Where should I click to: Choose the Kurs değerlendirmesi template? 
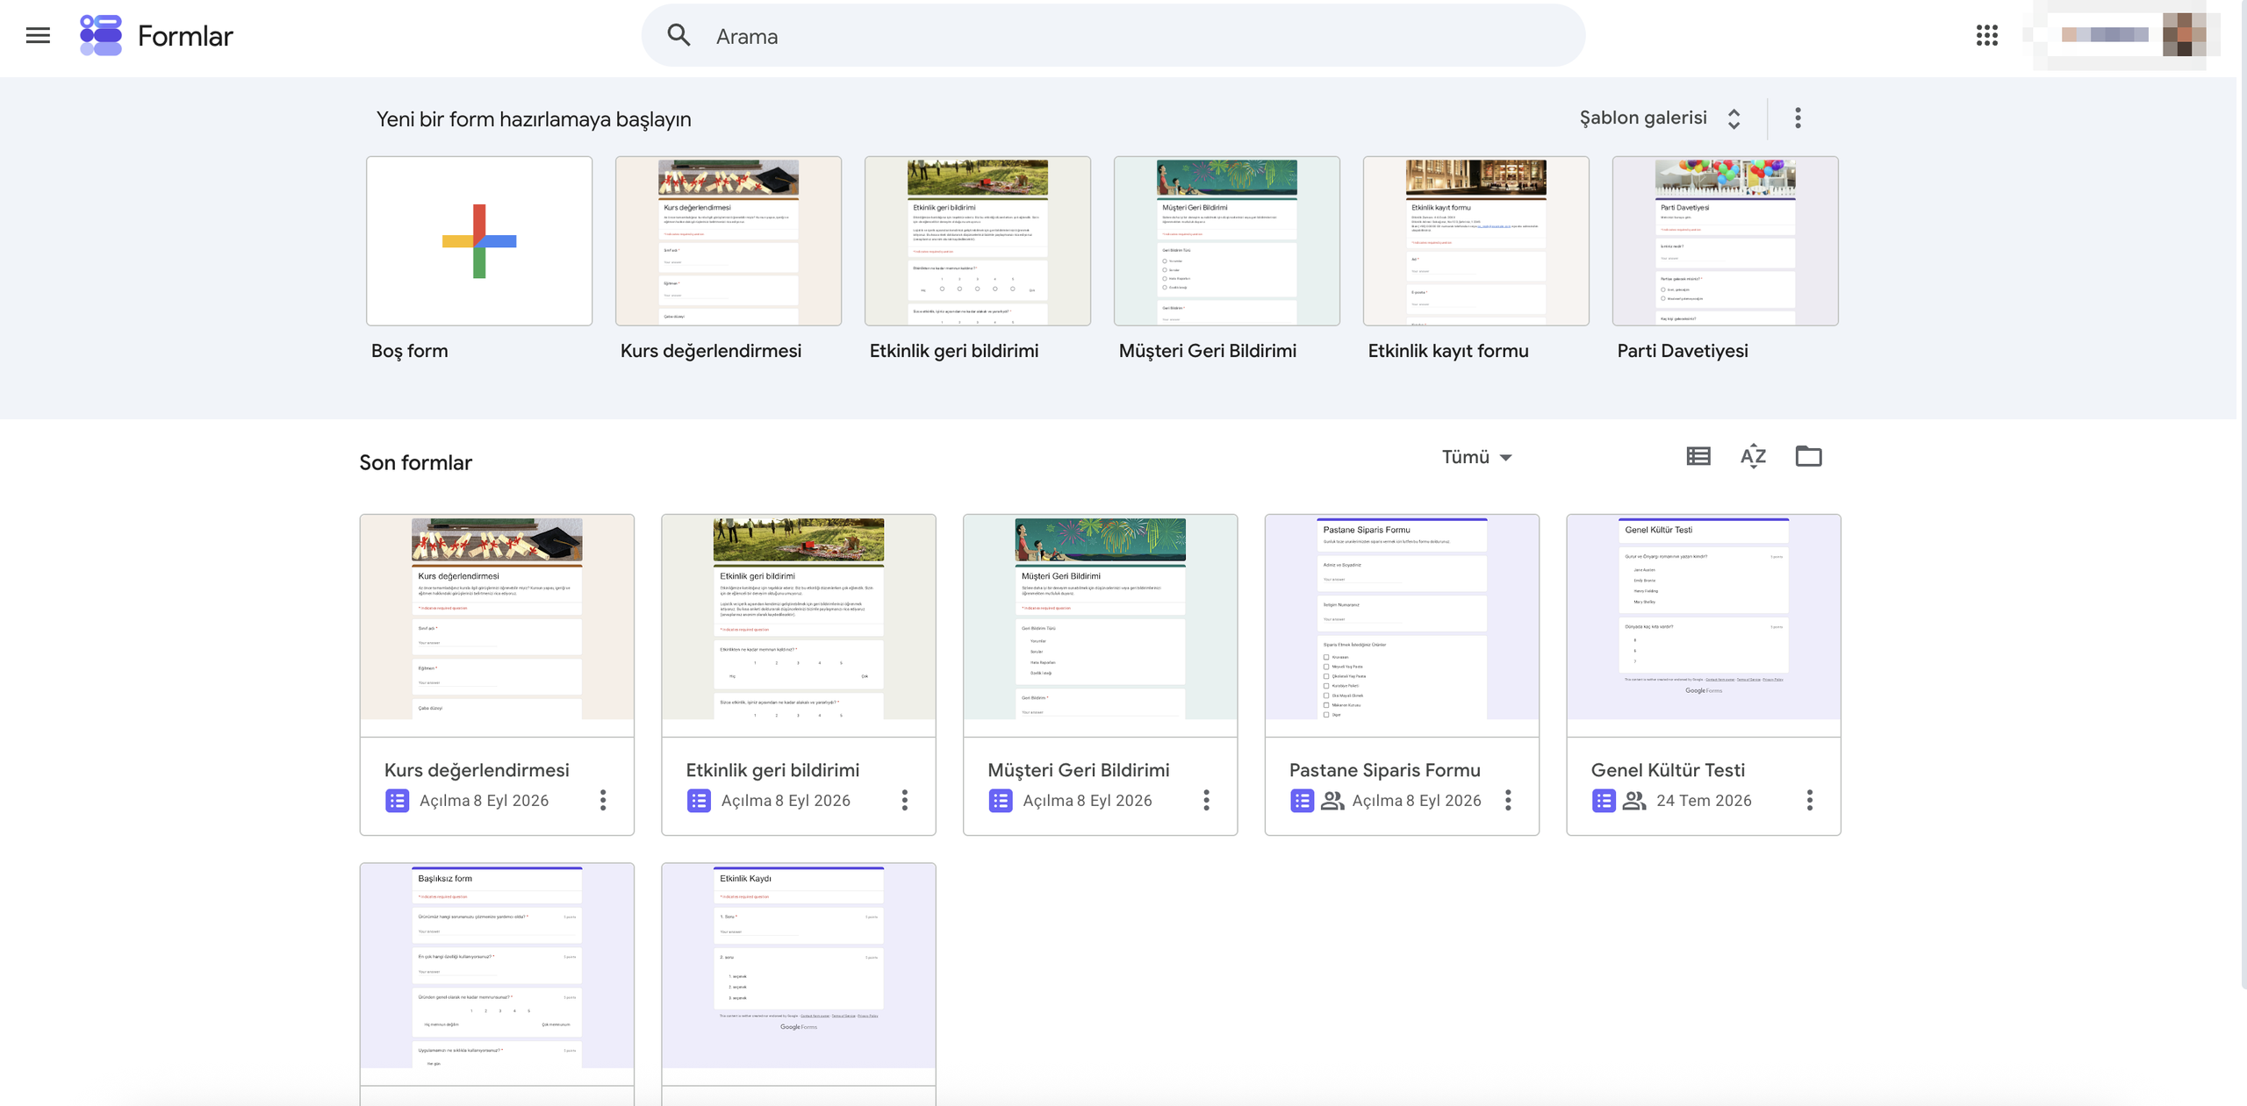[x=729, y=241]
